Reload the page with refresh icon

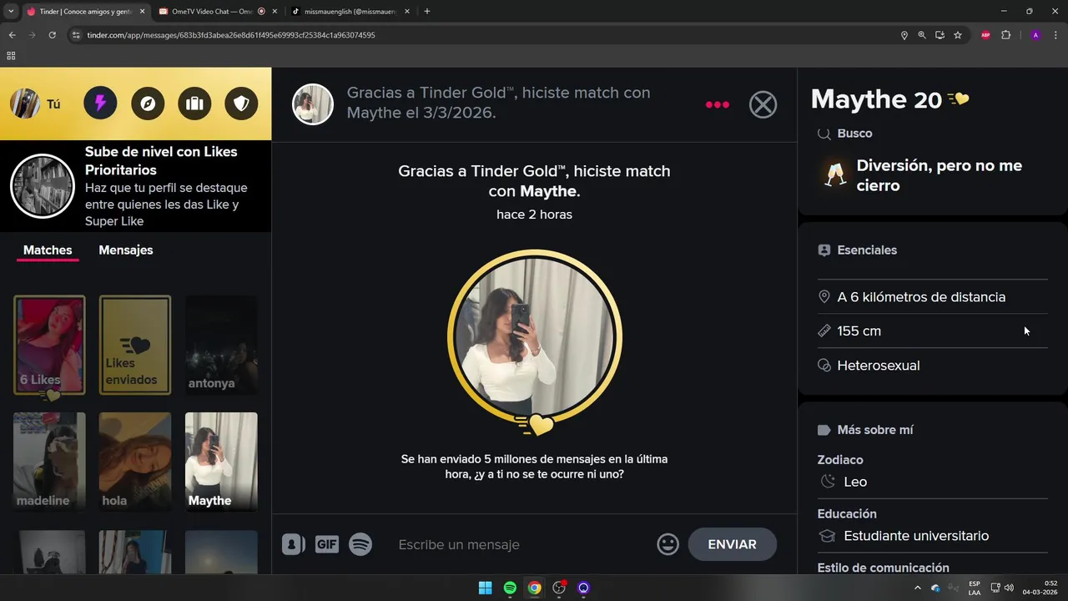pyautogui.click(x=52, y=35)
